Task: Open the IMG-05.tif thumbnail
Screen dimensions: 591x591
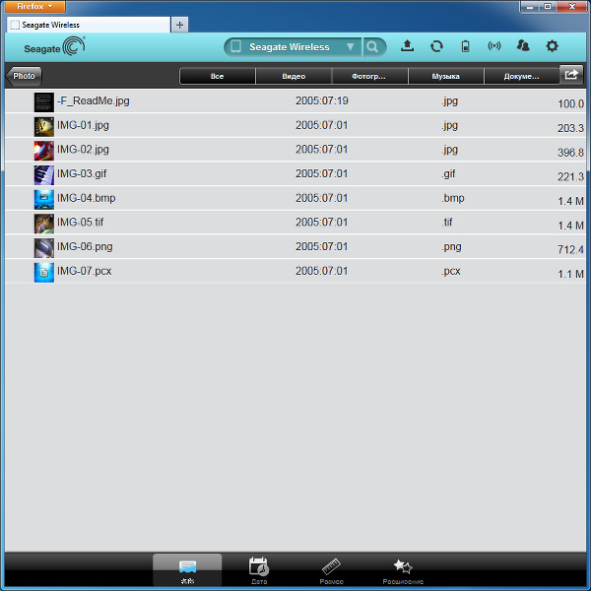Action: pos(44,224)
